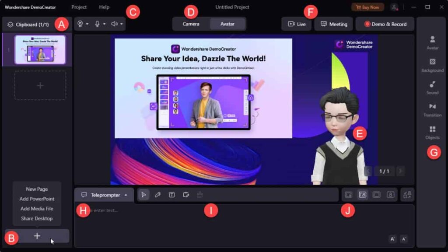448x252 pixels.
Task: Click the teleprompter text input field
Action: point(244,226)
